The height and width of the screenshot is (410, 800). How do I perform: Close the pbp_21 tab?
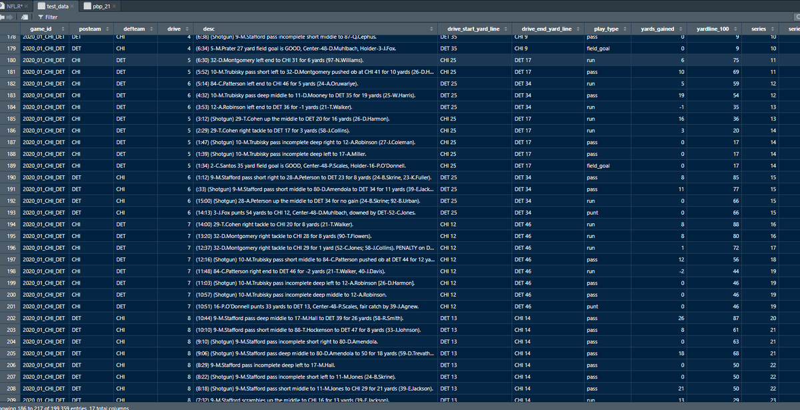coord(115,6)
